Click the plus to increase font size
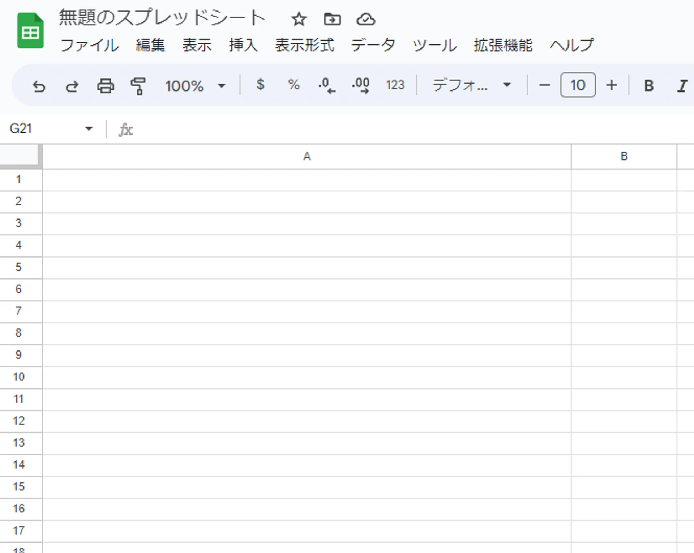The width and height of the screenshot is (694, 553). coord(611,85)
